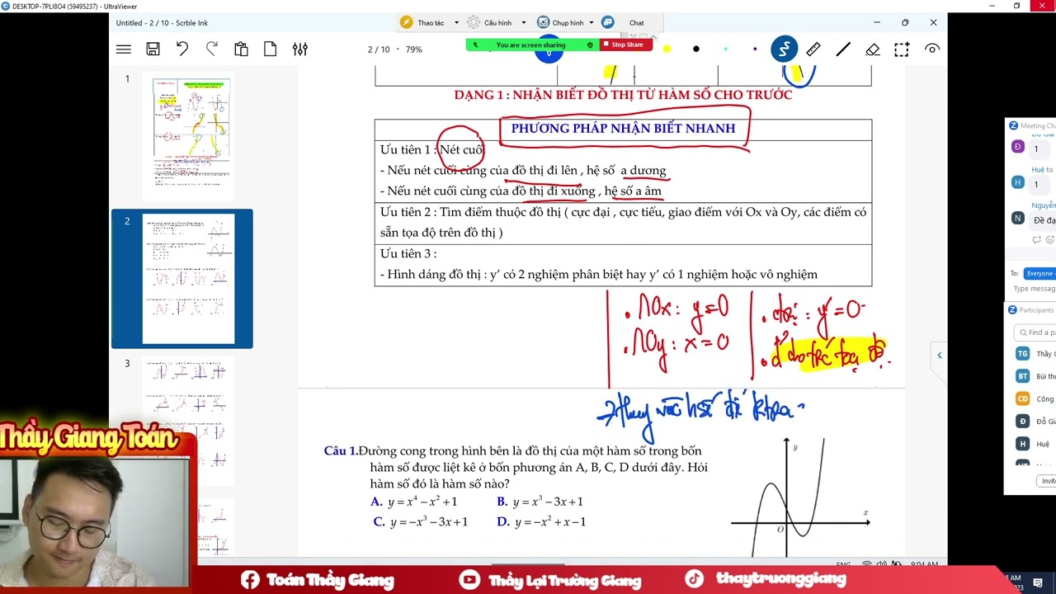The height and width of the screenshot is (594, 1056).
Task: Click the Chụp hình camera icon
Action: pos(543,22)
